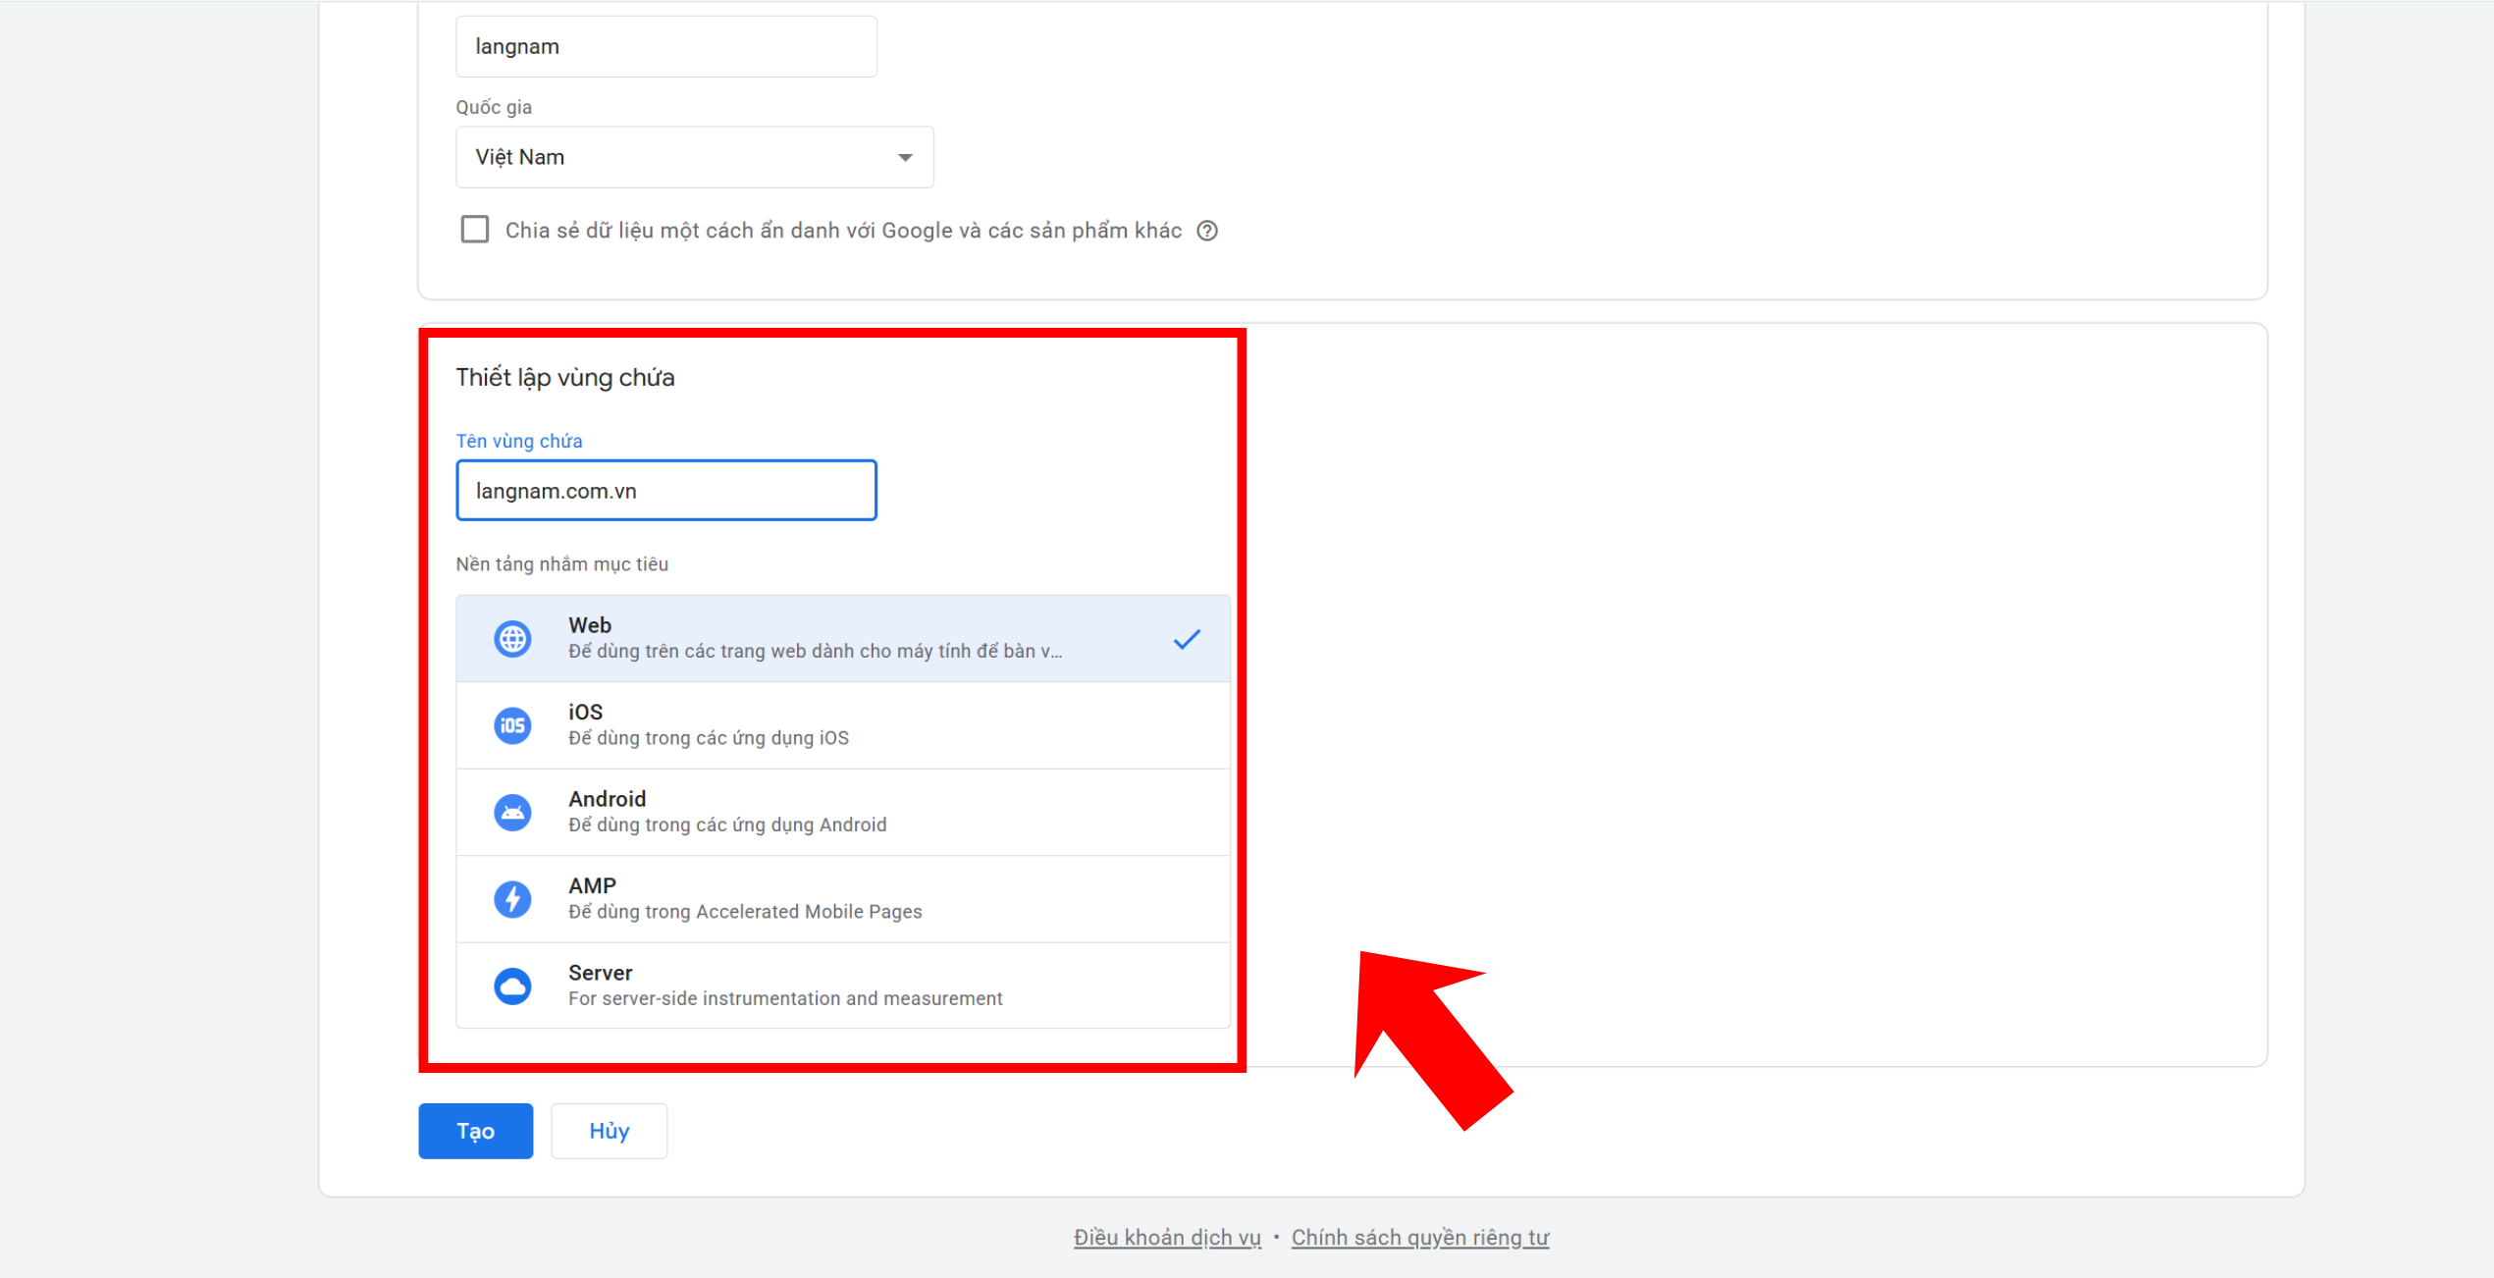2494x1278 pixels.
Task: Enable anonymous data sharing with Google checkbox
Action: (475, 230)
